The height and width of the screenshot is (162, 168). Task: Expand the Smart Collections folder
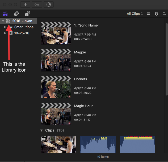pos(5,27)
